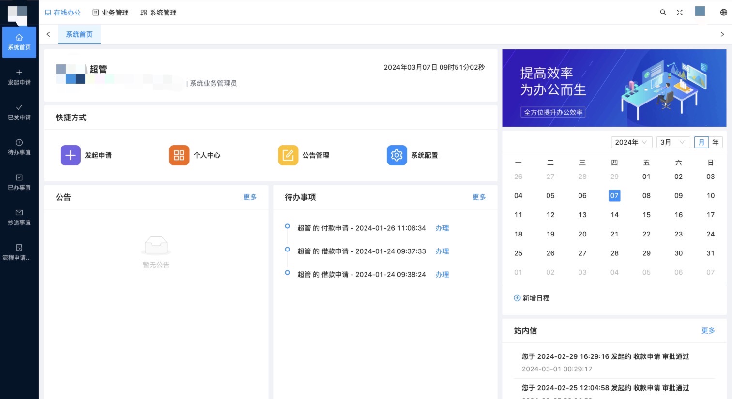The height and width of the screenshot is (399, 732).
Task: Switch calendar to 月 view
Action: pos(701,142)
